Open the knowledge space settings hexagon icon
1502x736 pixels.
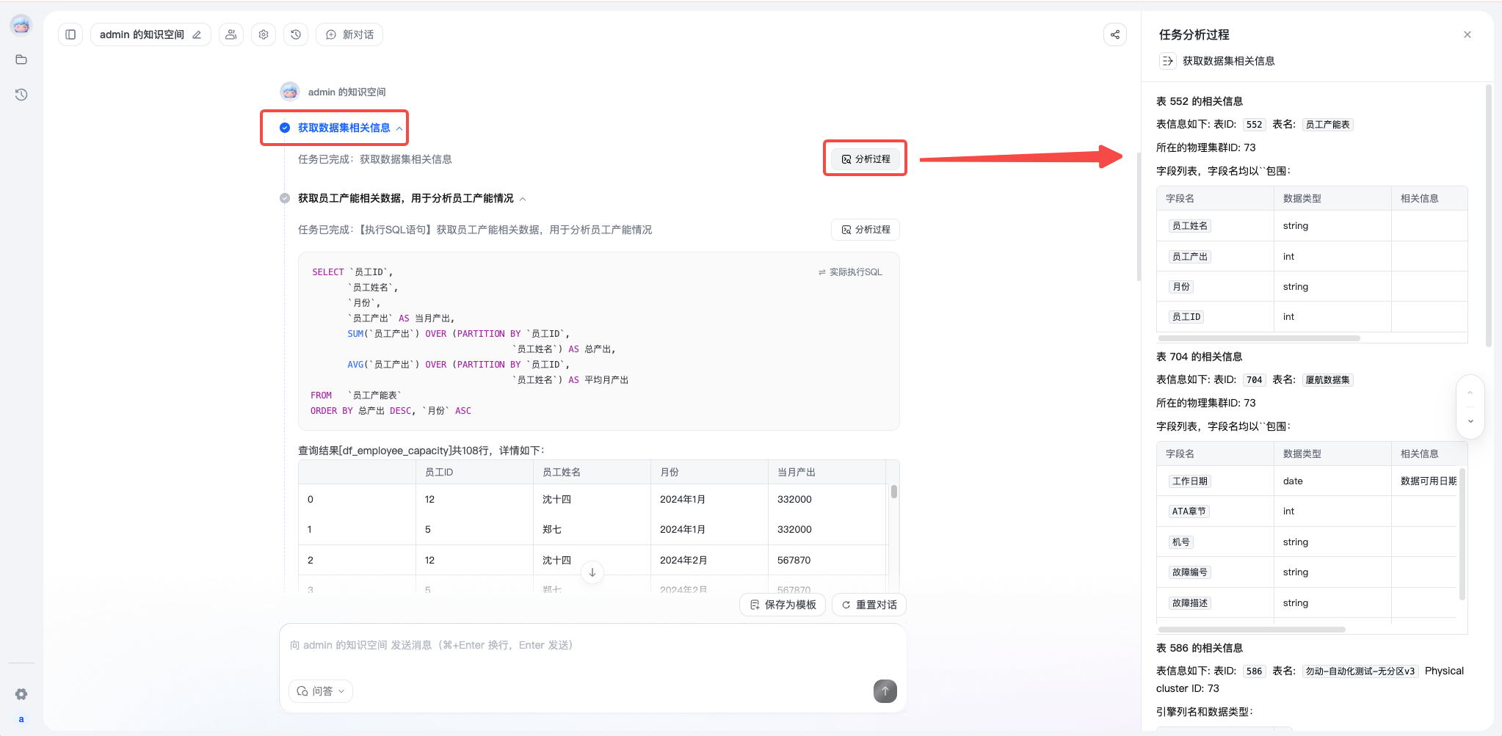(264, 34)
